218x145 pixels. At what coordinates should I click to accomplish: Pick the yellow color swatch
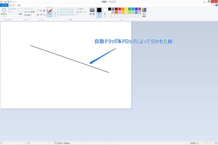click(x=126, y=9)
